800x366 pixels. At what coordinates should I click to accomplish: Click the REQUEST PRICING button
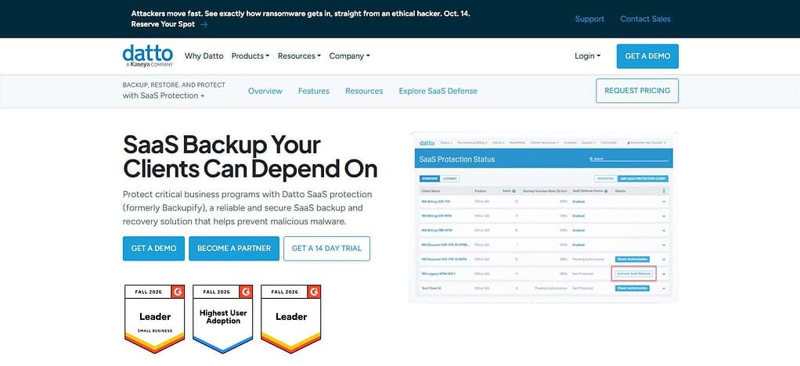[637, 91]
